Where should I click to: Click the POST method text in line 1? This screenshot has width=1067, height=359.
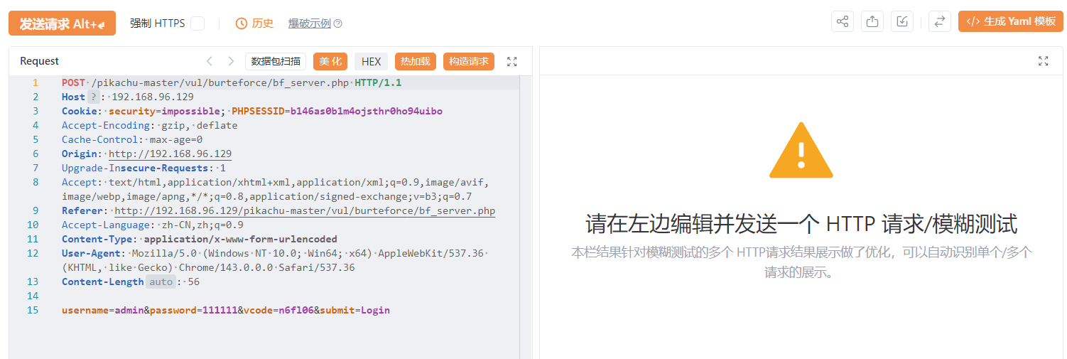[x=73, y=82]
